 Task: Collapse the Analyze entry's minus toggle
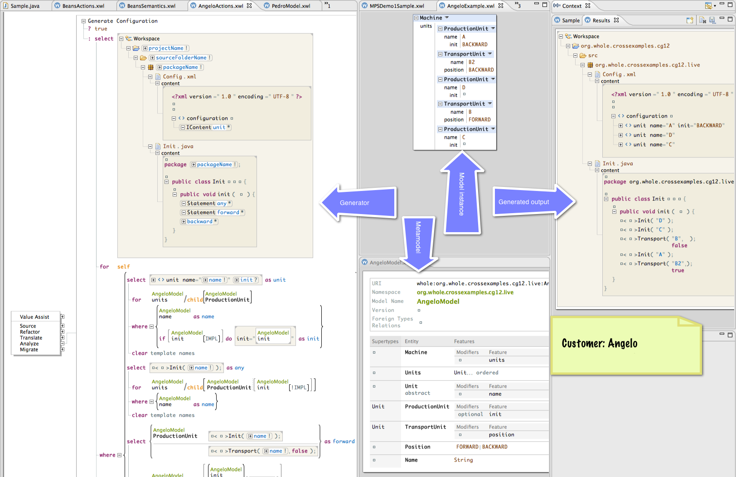63,343
